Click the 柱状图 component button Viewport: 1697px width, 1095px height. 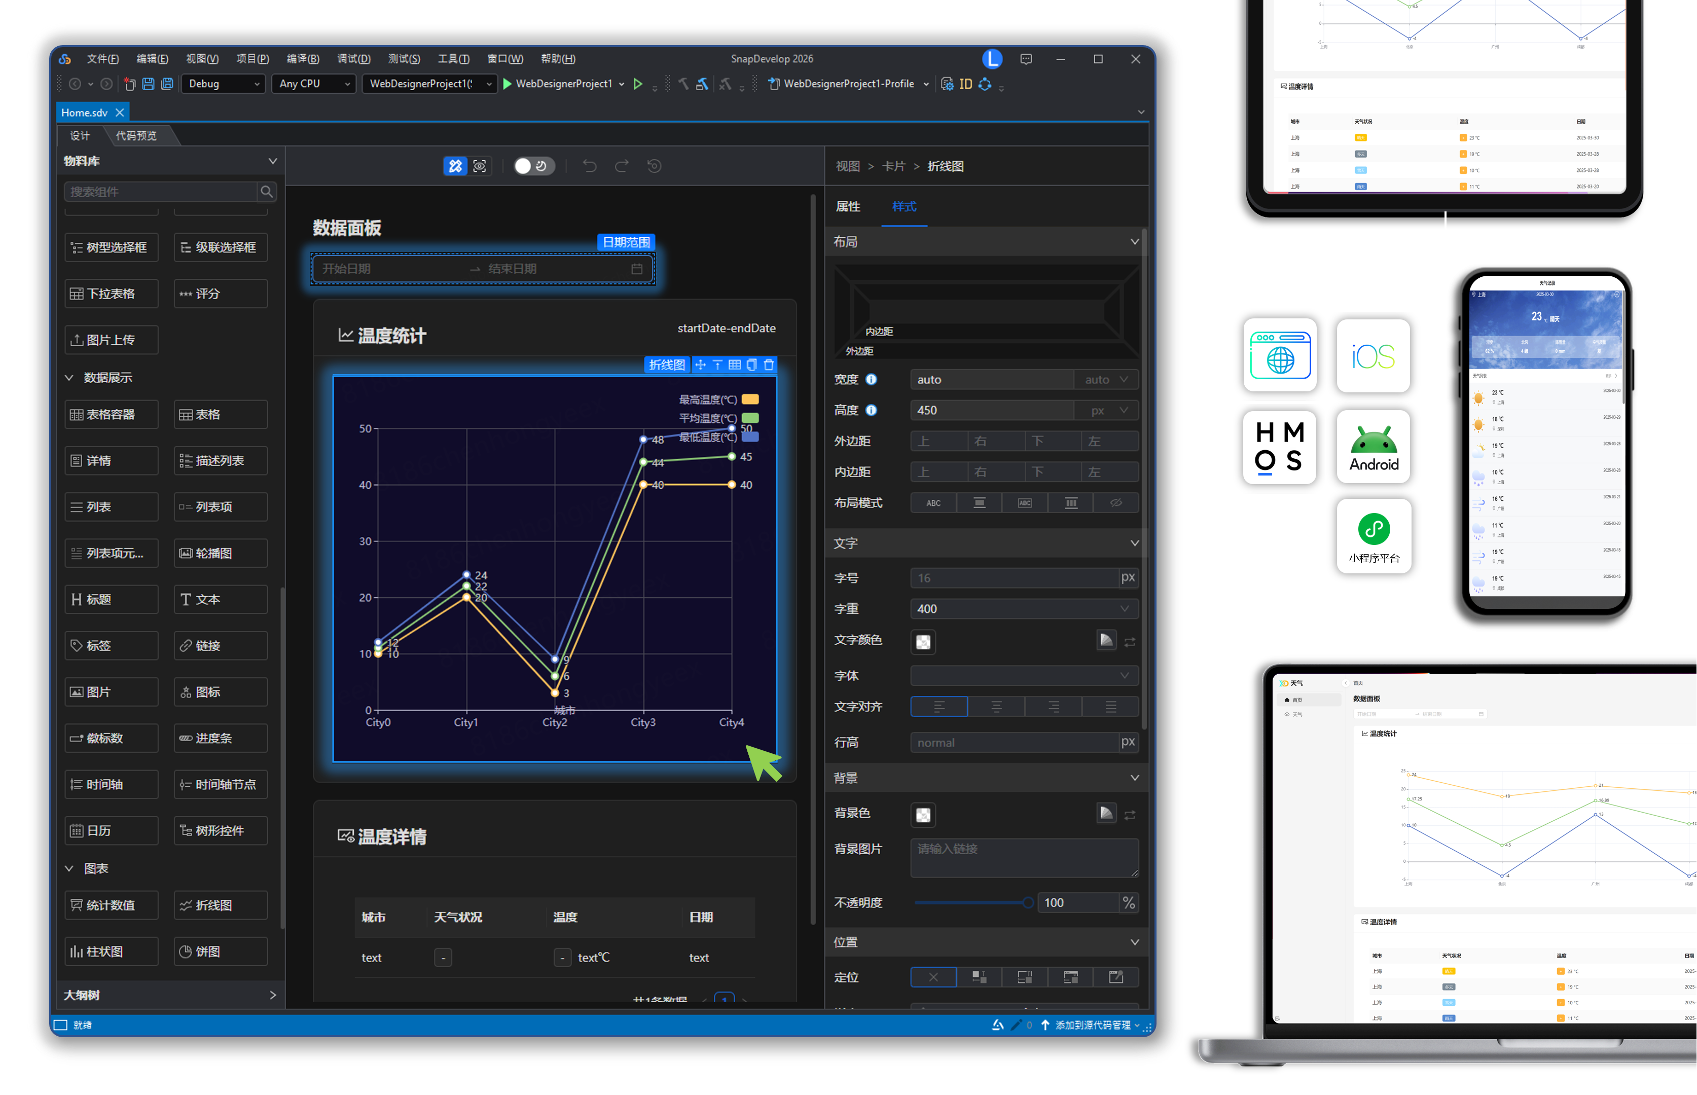coord(111,952)
